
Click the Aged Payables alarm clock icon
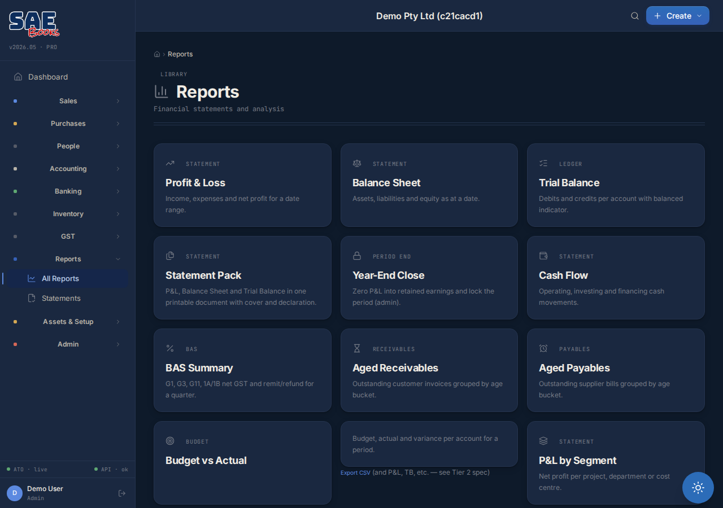[543, 349]
